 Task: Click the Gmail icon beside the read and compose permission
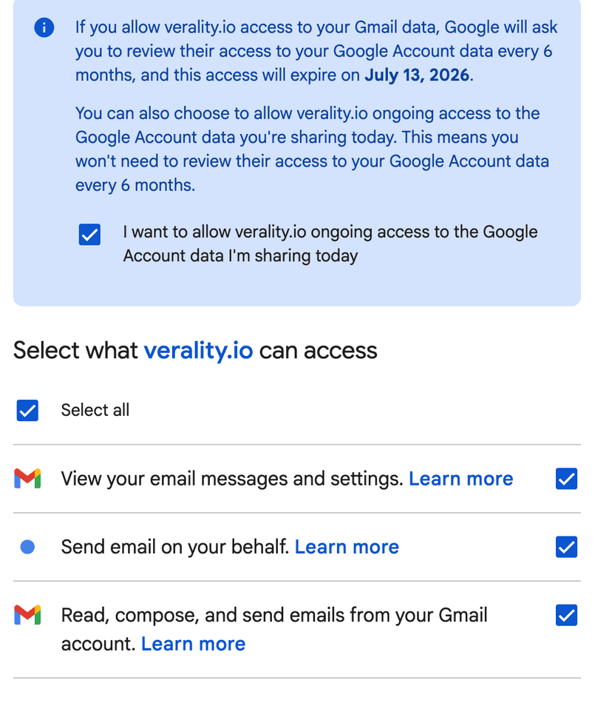(27, 615)
